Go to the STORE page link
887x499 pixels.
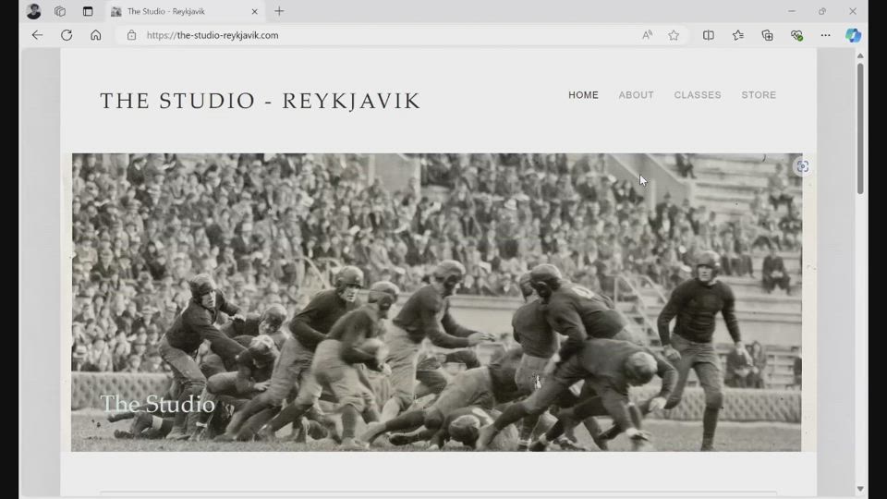(759, 95)
